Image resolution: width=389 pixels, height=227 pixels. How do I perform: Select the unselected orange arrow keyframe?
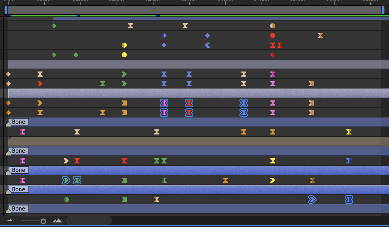click(40, 103)
